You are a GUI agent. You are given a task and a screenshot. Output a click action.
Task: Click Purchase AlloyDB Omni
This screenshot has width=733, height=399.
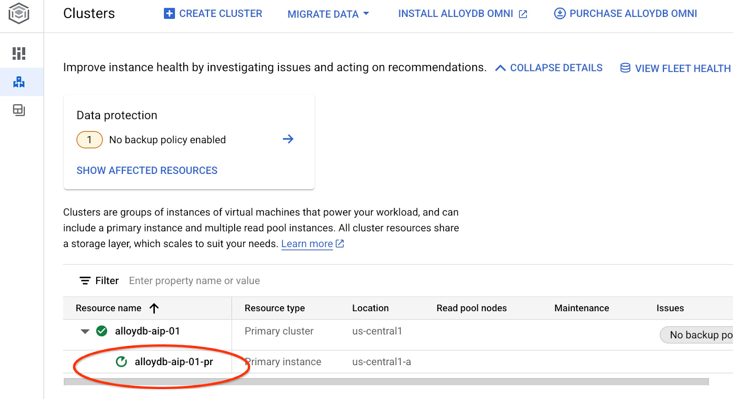pos(625,14)
